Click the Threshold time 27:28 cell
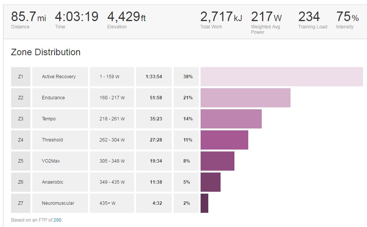Viewport: 367px width, 227px height. (x=156, y=140)
